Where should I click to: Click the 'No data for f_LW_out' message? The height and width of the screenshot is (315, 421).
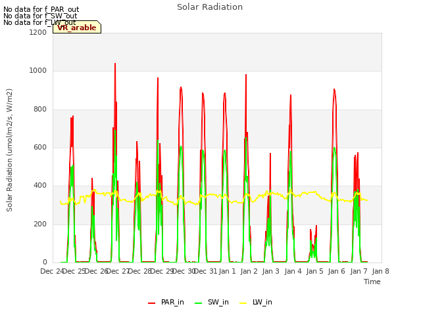[39, 22]
